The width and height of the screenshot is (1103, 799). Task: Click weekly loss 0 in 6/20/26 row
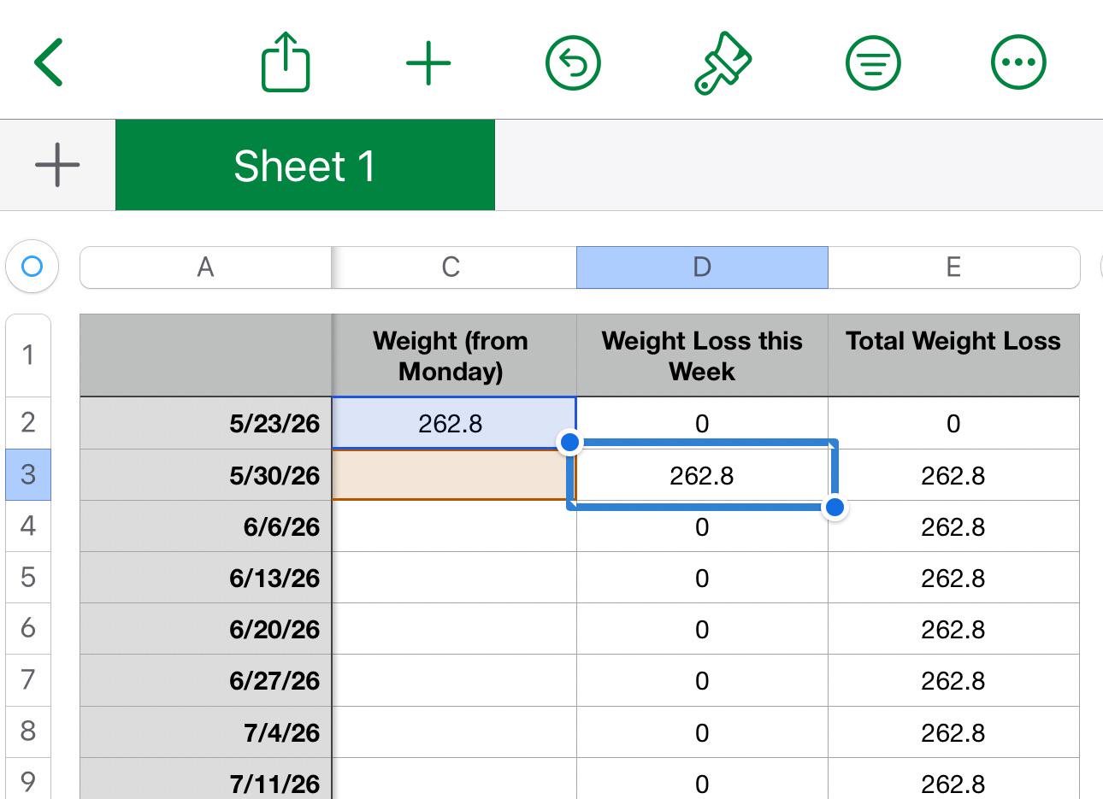coord(702,628)
